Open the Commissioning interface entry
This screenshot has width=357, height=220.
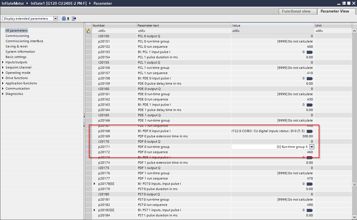point(24,41)
